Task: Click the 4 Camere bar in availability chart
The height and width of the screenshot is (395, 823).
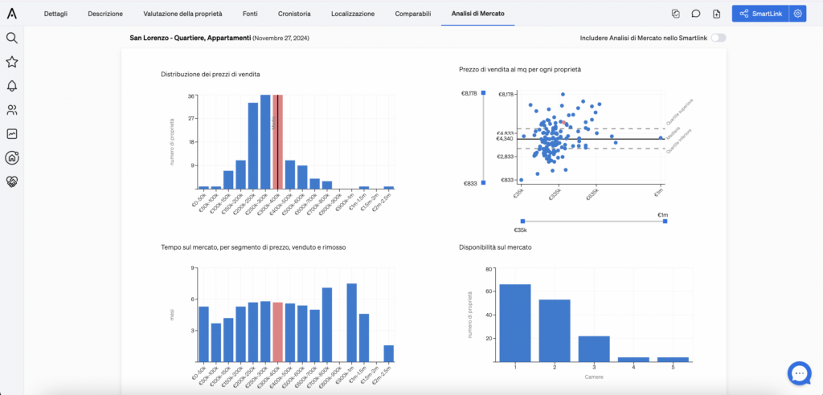Action: coord(633,360)
